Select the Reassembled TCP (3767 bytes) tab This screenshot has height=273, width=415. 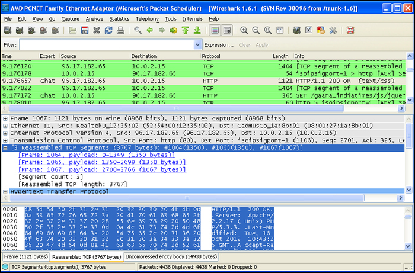(87, 257)
